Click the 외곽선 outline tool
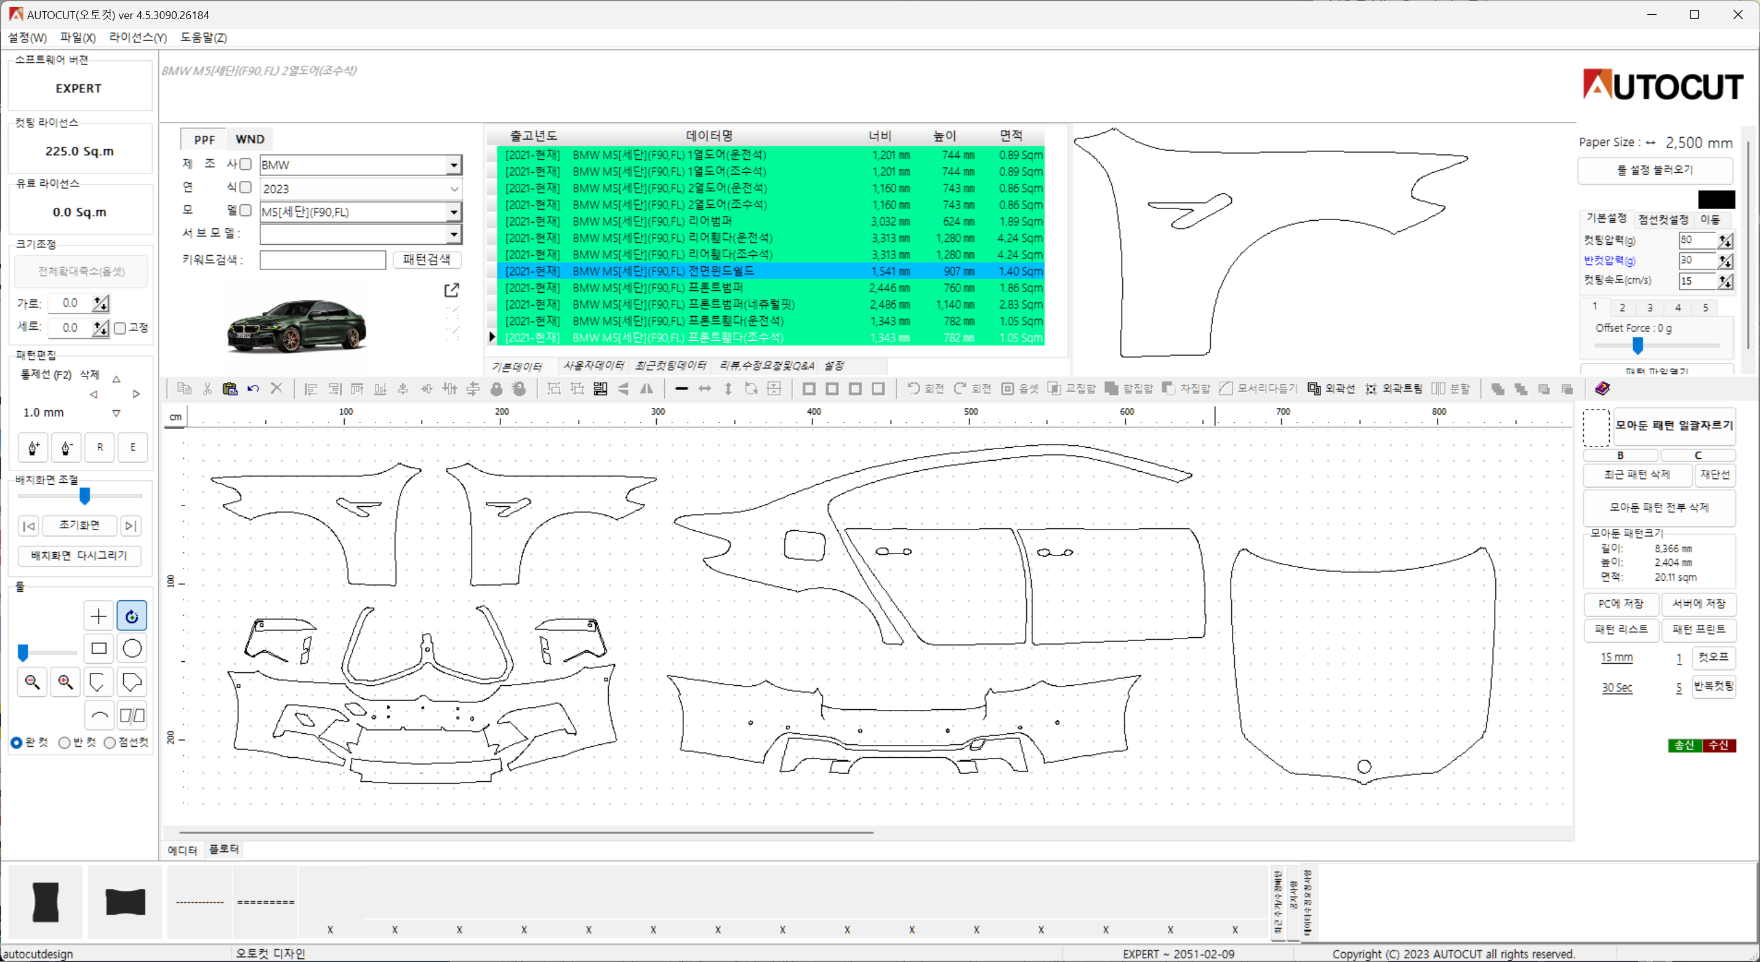This screenshot has height=962, width=1760. pos(1331,389)
